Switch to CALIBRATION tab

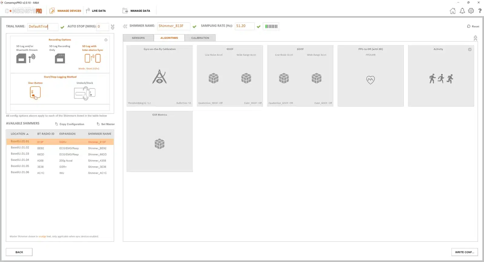point(200,38)
